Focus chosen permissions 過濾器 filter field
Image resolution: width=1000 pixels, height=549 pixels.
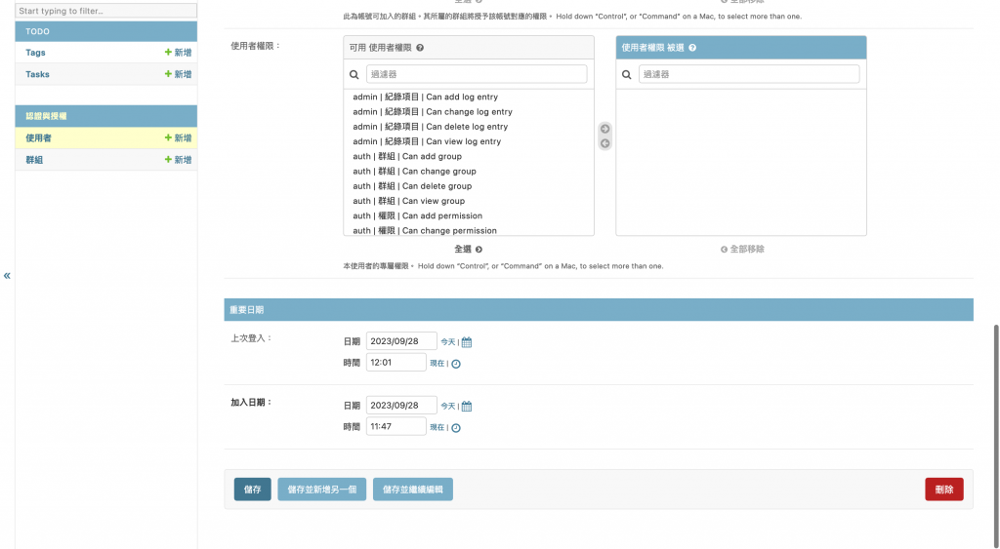coord(749,74)
